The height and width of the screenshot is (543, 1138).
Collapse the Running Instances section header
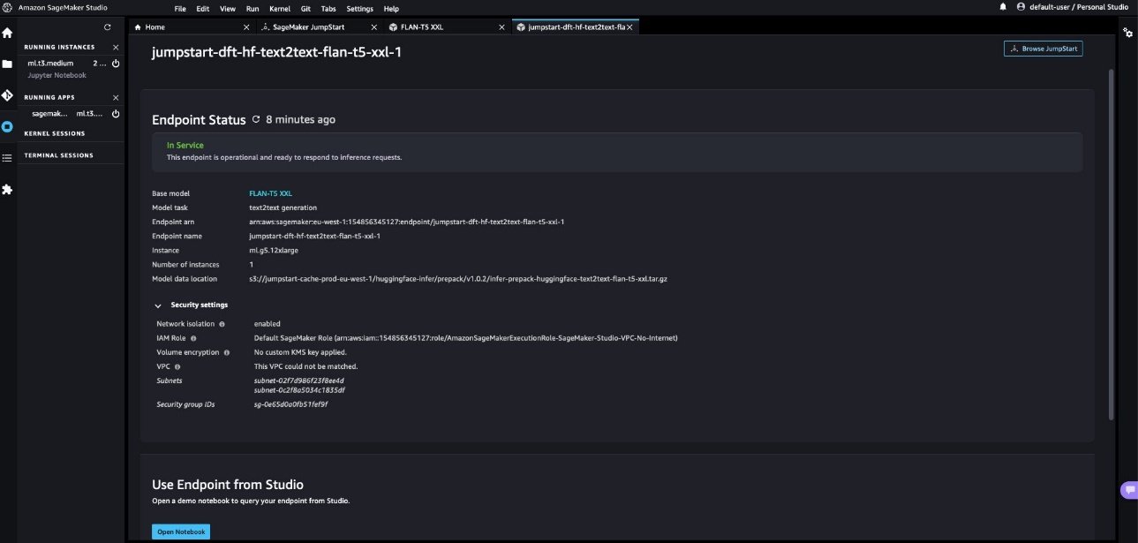(58, 47)
